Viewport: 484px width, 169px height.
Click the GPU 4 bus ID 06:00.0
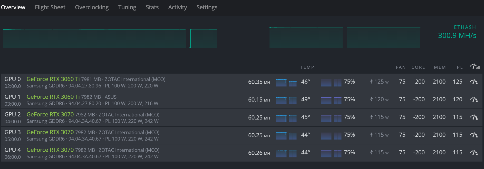pyautogui.click(x=13, y=157)
